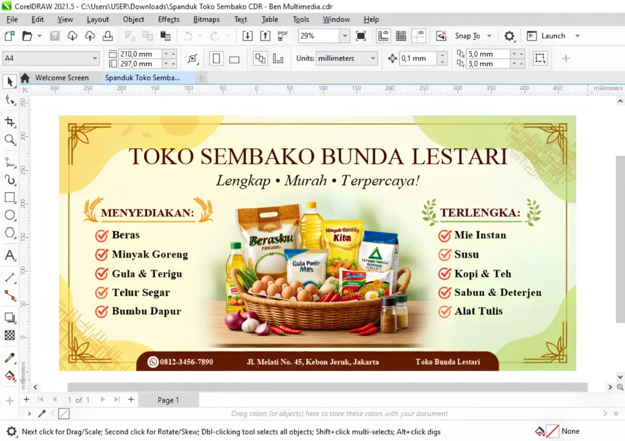Select the Transparency tool

tap(10, 335)
